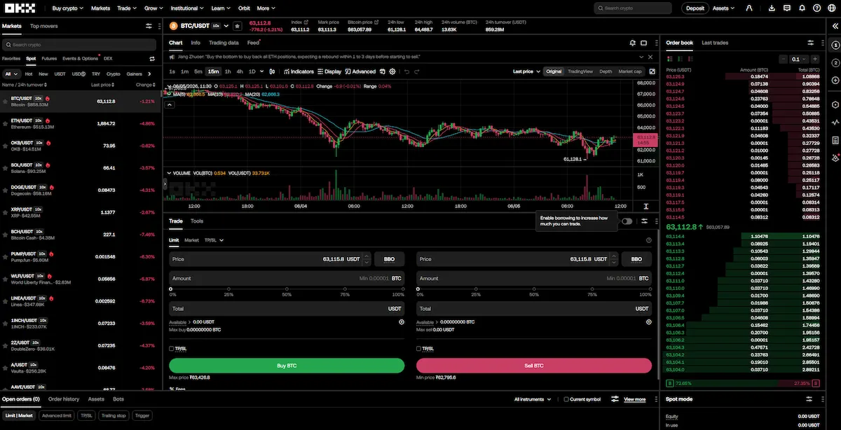Viewport: 841px width, 430px height.
Task: Undo last chart action
Action: tap(406, 71)
